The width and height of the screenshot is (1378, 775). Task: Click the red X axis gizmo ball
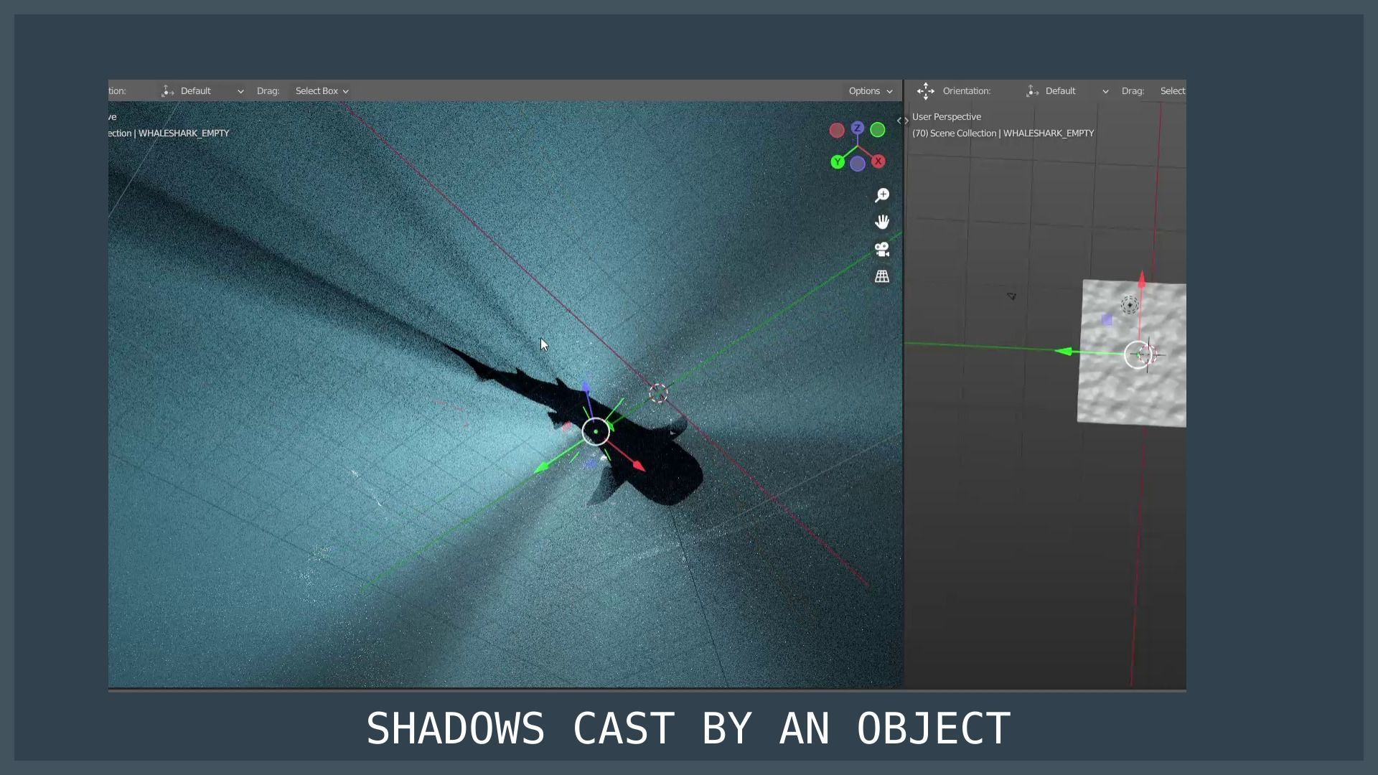tap(878, 161)
